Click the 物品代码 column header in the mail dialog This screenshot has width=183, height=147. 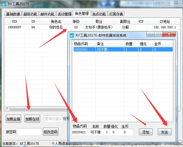point(84,44)
